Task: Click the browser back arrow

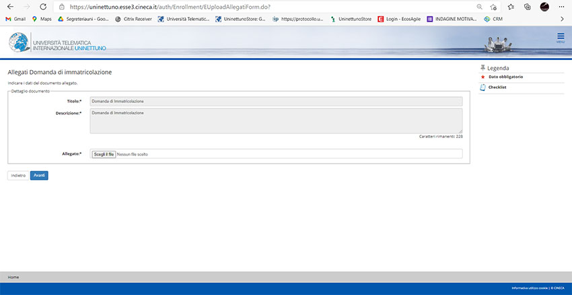Action: (x=9, y=7)
